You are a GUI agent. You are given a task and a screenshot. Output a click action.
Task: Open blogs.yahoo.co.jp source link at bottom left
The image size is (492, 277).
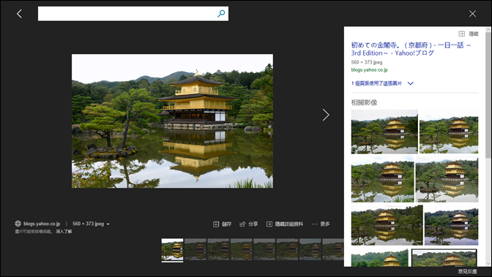tap(42, 224)
